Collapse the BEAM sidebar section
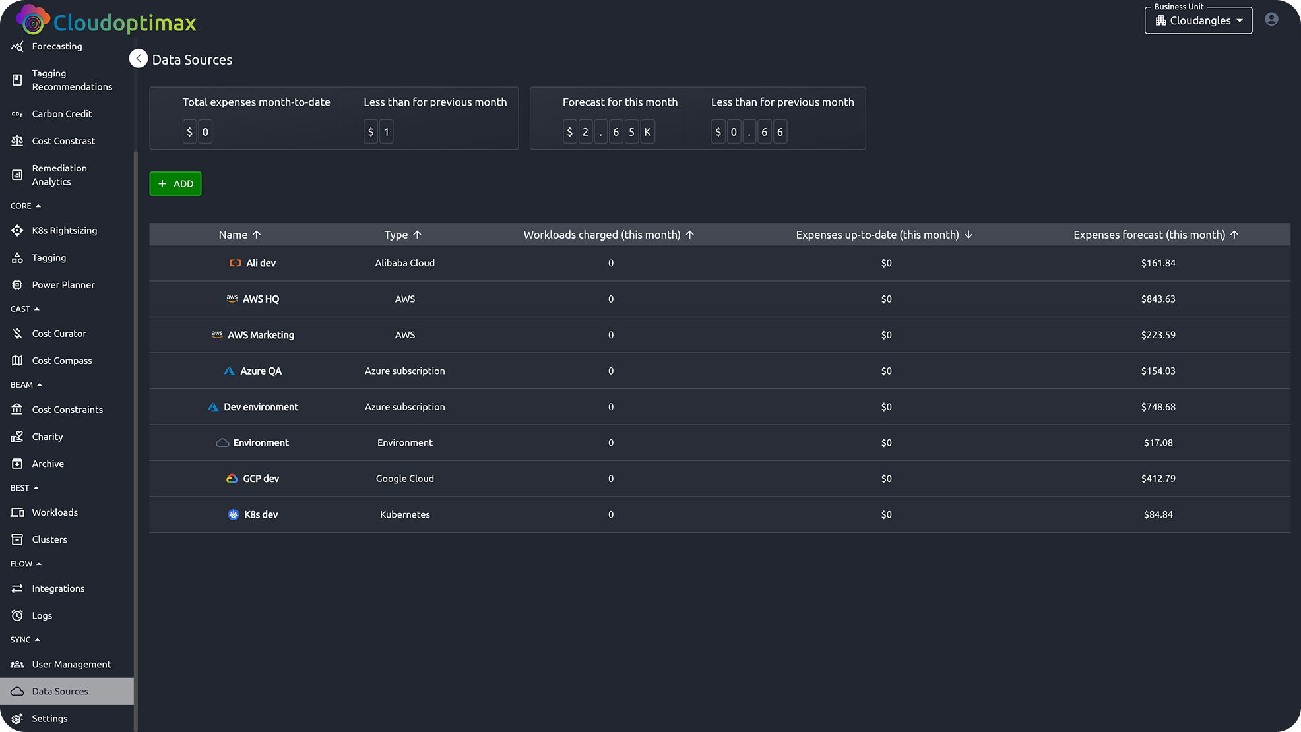Screen dimensions: 1301x732 click(x=26, y=384)
